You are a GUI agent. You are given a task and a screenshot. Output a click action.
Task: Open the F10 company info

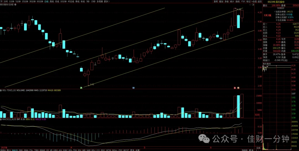(x=243, y=1)
